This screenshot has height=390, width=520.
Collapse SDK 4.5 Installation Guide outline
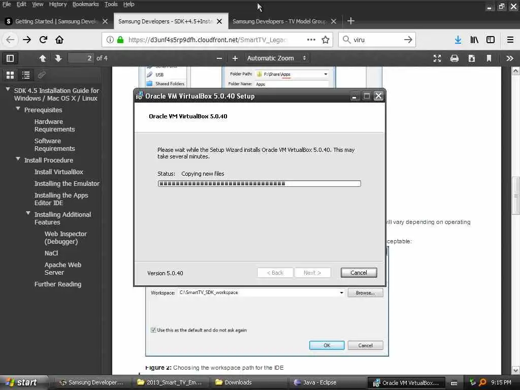point(8,89)
